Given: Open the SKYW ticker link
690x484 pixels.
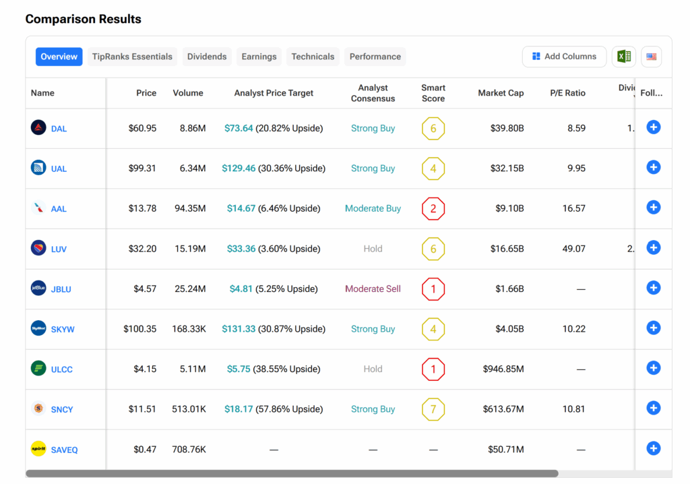Looking at the screenshot, I should click(x=63, y=330).
